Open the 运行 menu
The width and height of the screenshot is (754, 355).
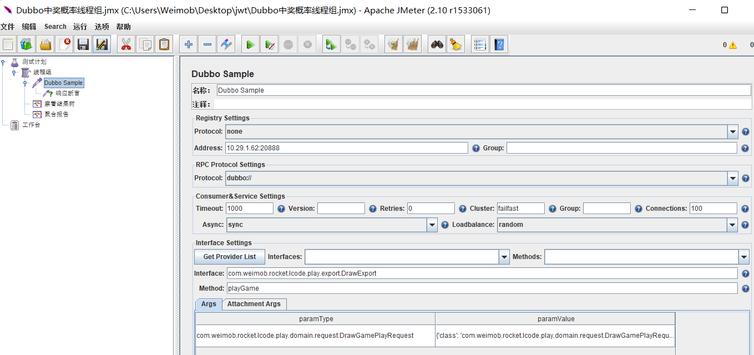click(80, 27)
